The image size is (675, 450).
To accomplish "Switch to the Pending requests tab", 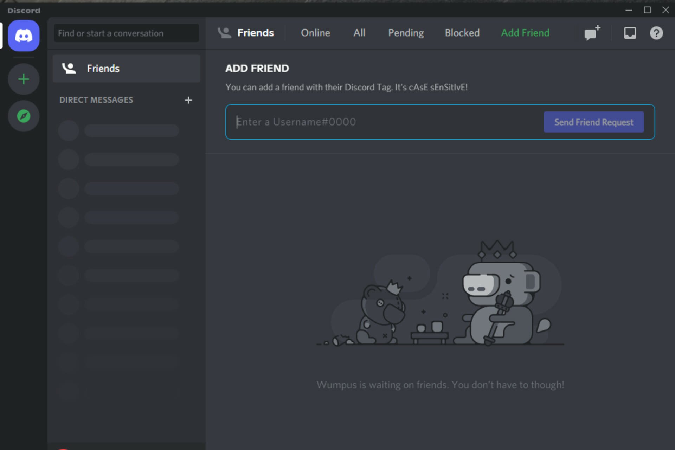I will tap(406, 33).
